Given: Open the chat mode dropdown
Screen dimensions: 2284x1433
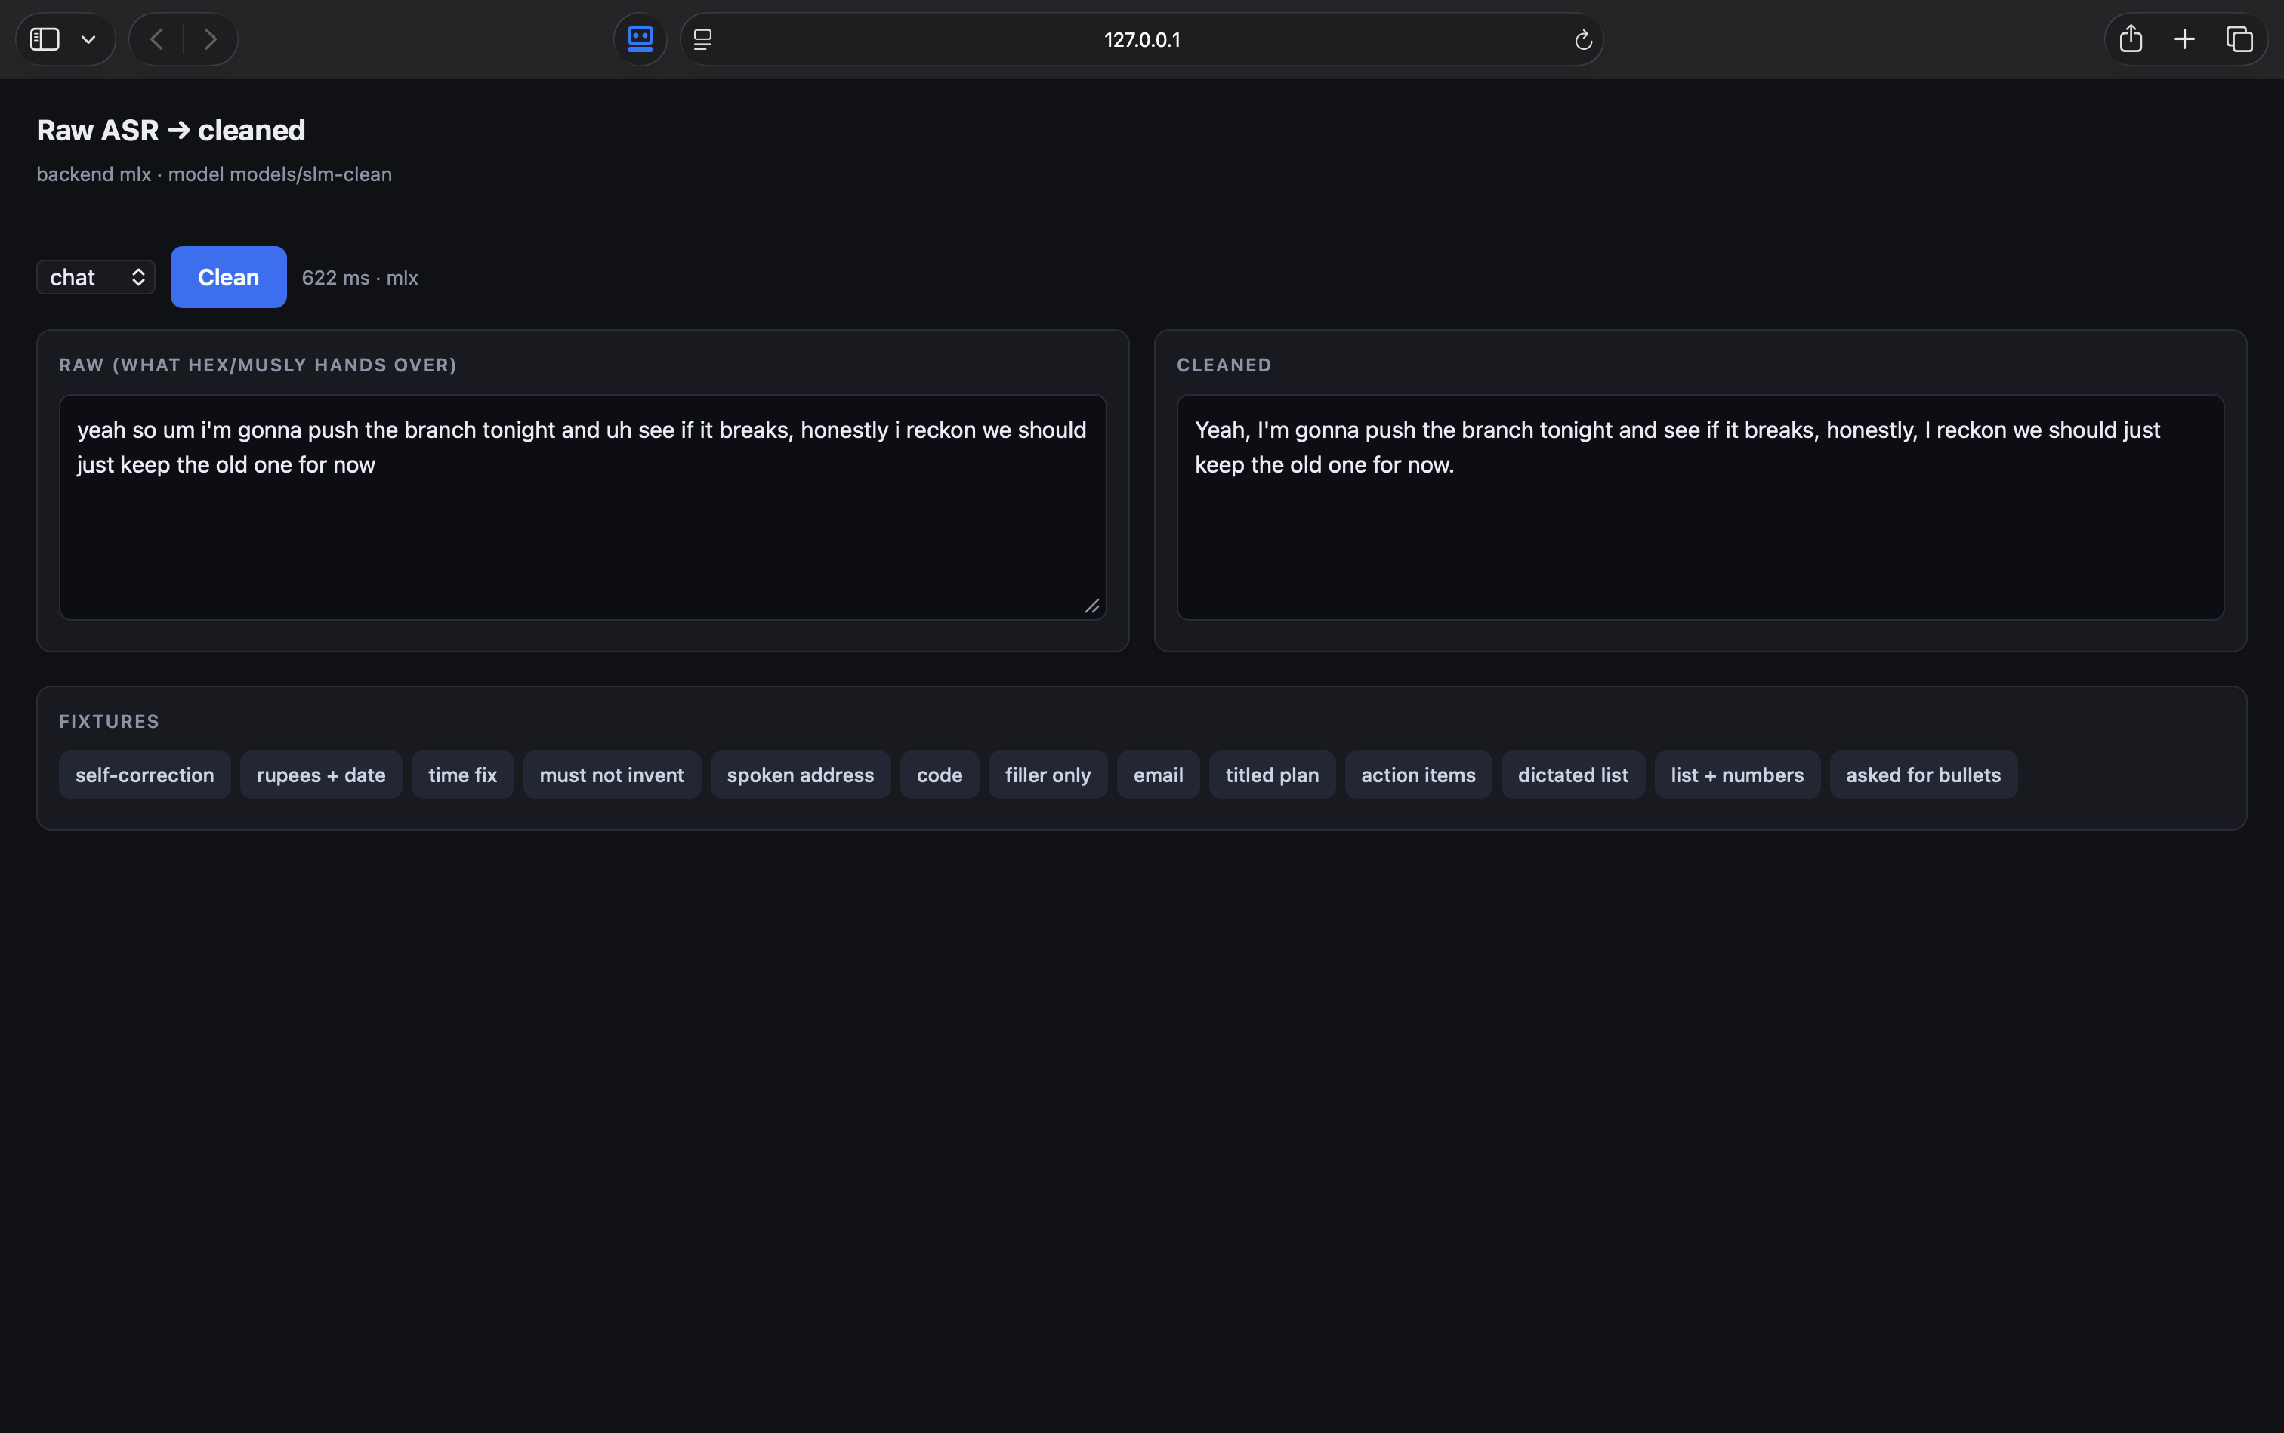Looking at the screenshot, I should (96, 277).
